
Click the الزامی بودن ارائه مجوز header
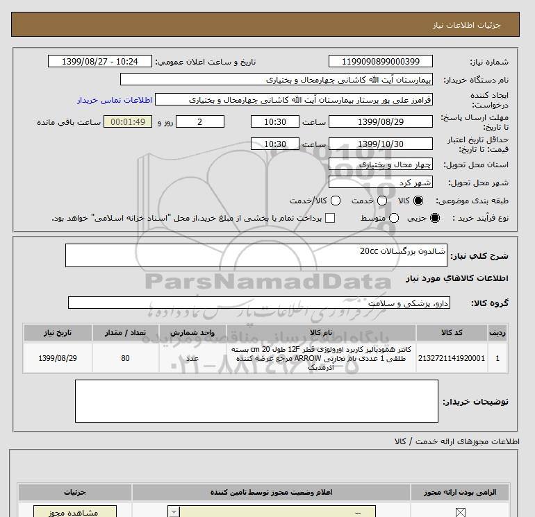[x=460, y=493]
